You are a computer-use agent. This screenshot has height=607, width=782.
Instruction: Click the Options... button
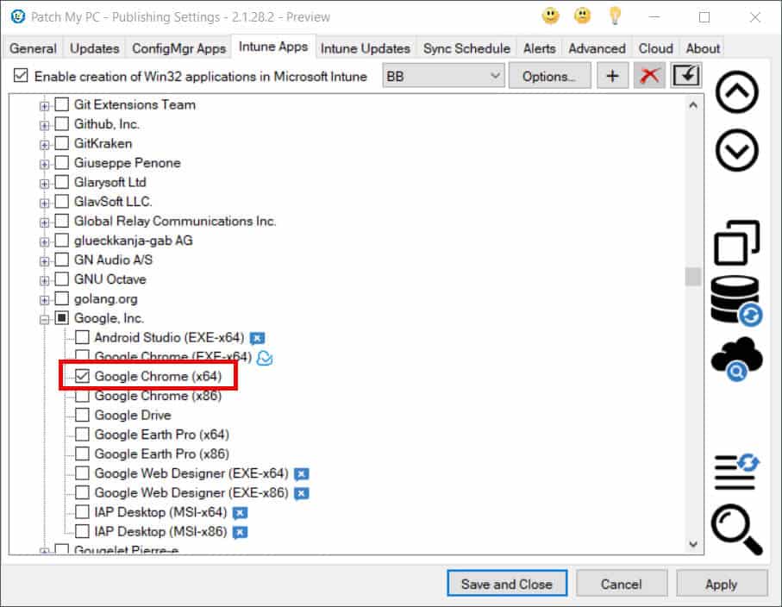click(549, 76)
